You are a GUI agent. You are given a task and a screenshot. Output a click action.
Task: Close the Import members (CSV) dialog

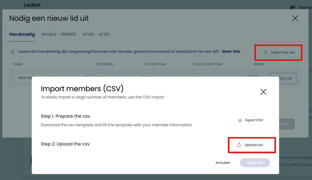pyautogui.click(x=263, y=92)
